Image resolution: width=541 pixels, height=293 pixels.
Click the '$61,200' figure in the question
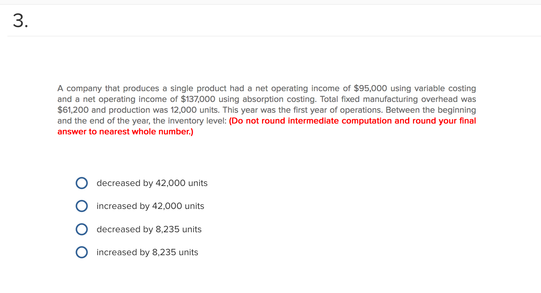coord(73,110)
